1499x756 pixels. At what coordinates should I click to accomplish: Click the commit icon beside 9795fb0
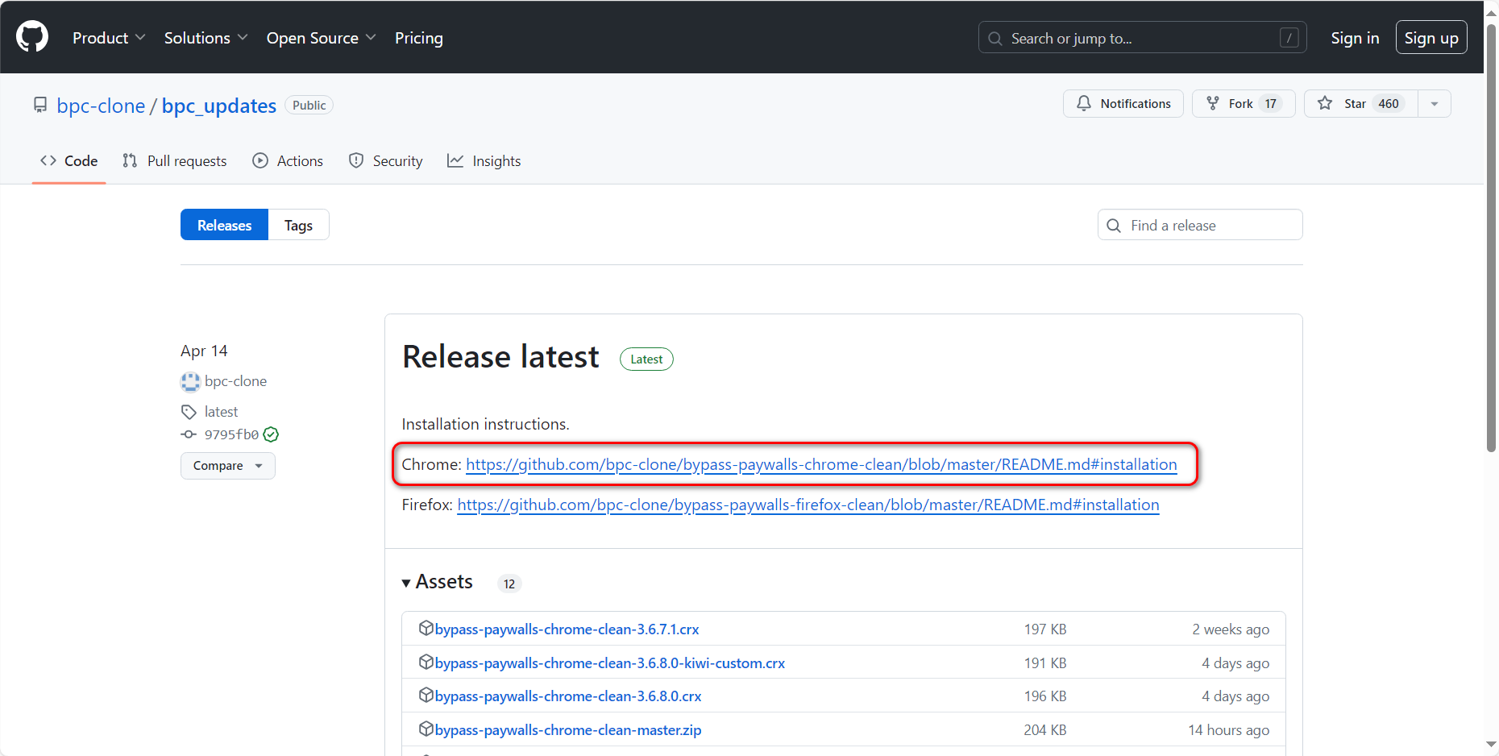189,434
